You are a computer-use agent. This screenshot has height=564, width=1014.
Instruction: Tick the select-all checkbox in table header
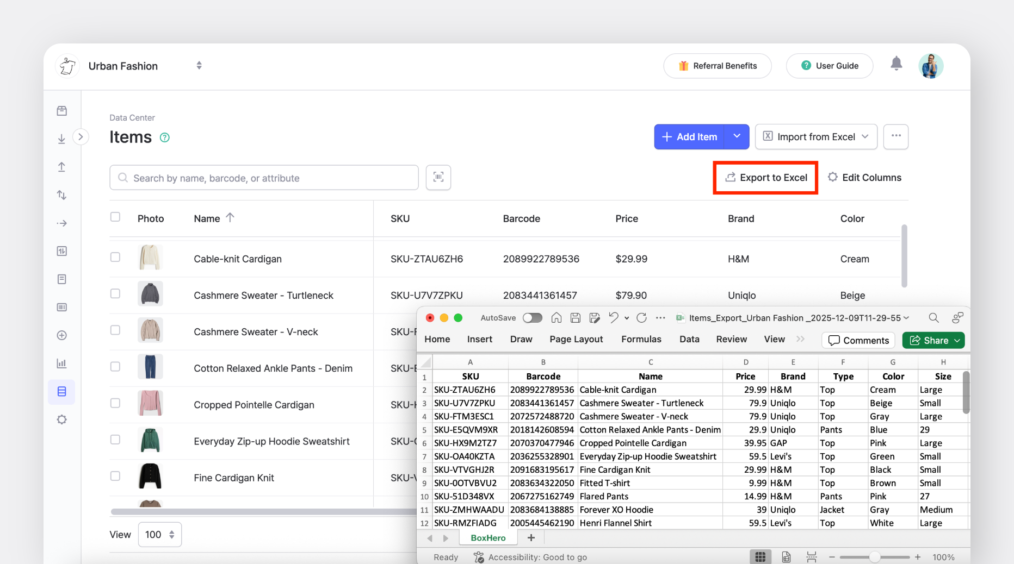pyautogui.click(x=115, y=217)
